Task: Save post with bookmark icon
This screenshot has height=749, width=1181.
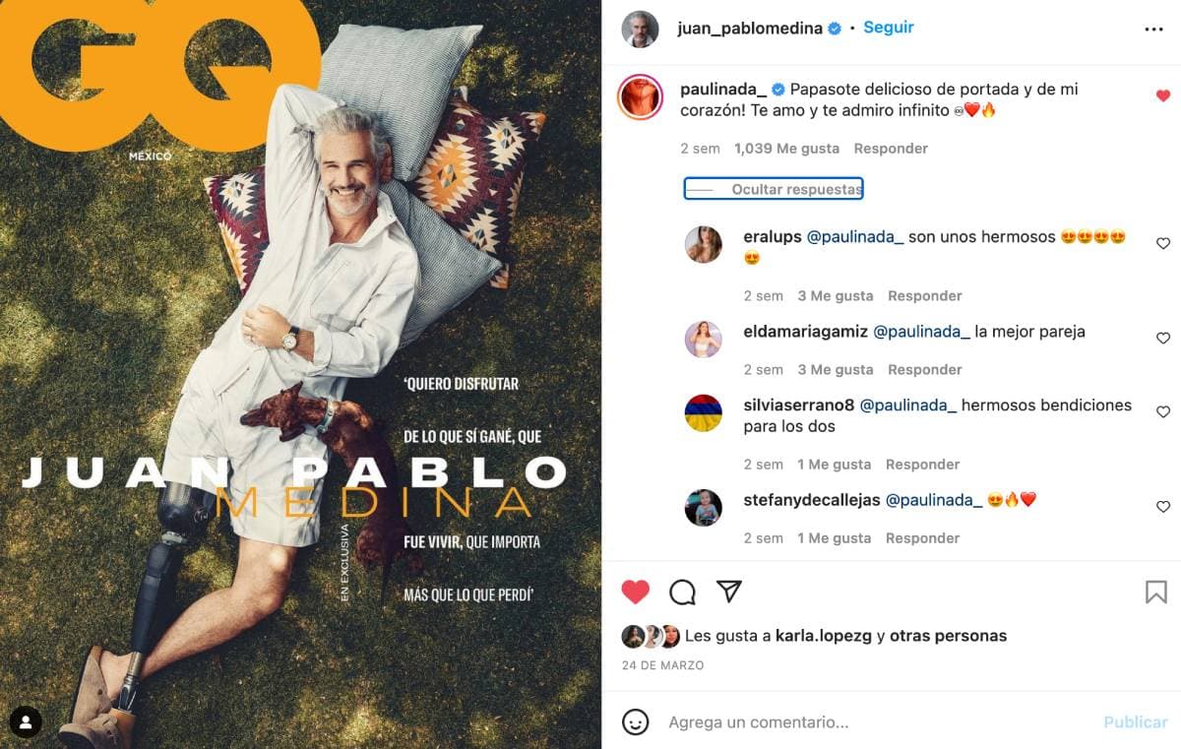Action: click(1156, 592)
